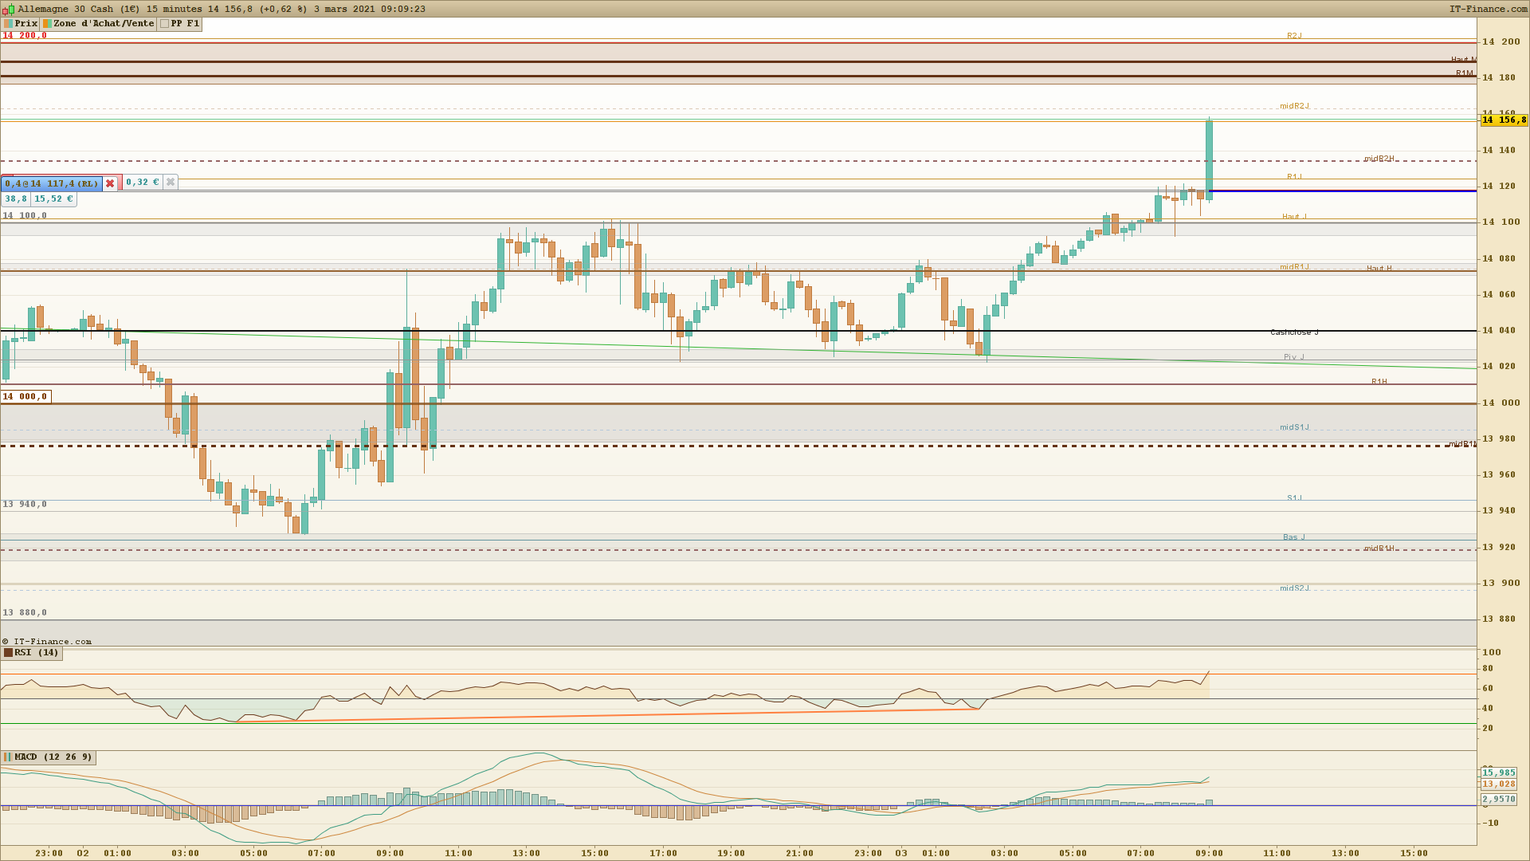The image size is (1530, 861).
Task: Click the Prix orange-teal color icon
Action: coord(8,24)
